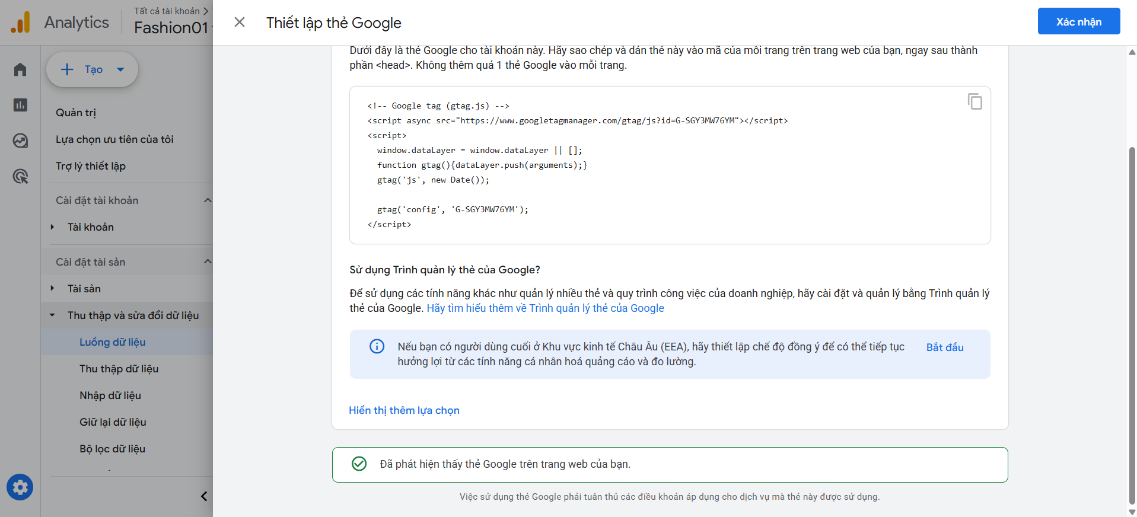Viewport: 1137px width, 517px height.
Task: Collapse Thu thập và sửa đổi dữ liệu
Action: tap(53, 315)
